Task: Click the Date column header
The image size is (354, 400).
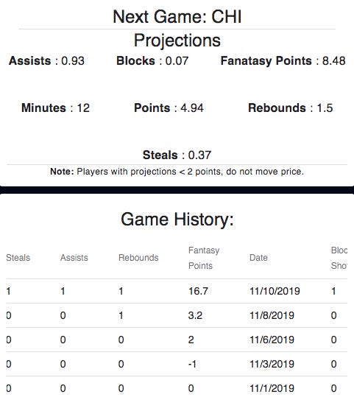Action: coord(258,258)
